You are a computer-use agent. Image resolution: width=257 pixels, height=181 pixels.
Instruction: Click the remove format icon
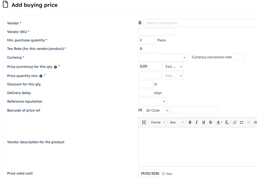[x=226, y=122]
